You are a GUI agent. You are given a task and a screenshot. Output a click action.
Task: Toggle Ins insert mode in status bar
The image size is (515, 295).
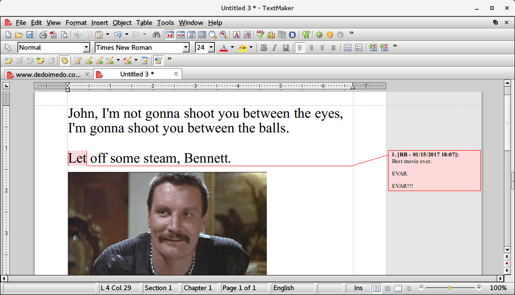click(358, 288)
